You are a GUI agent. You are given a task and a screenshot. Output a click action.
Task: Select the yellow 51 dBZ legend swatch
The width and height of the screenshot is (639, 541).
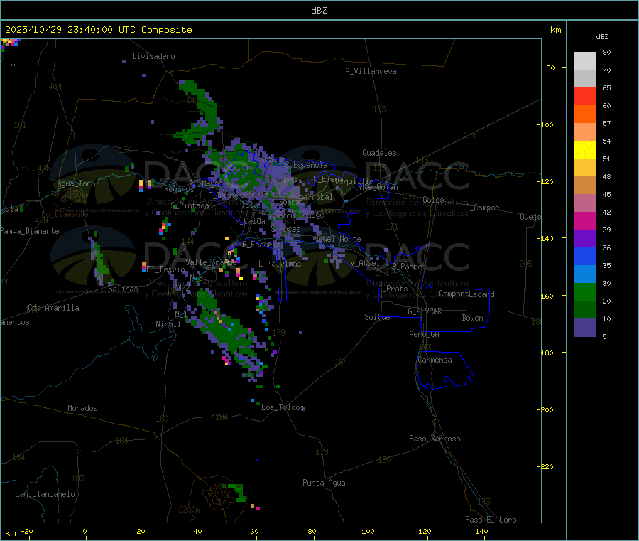[x=585, y=150]
